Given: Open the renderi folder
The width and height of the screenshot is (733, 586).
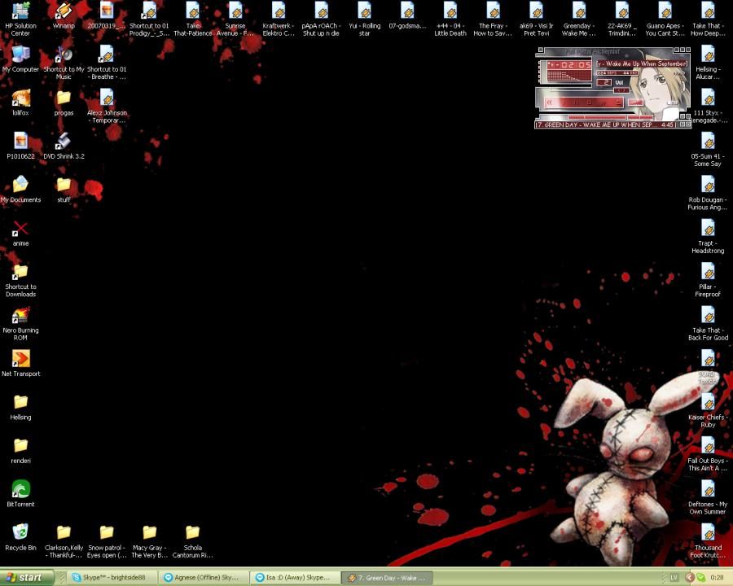Looking at the screenshot, I should coord(20,450).
